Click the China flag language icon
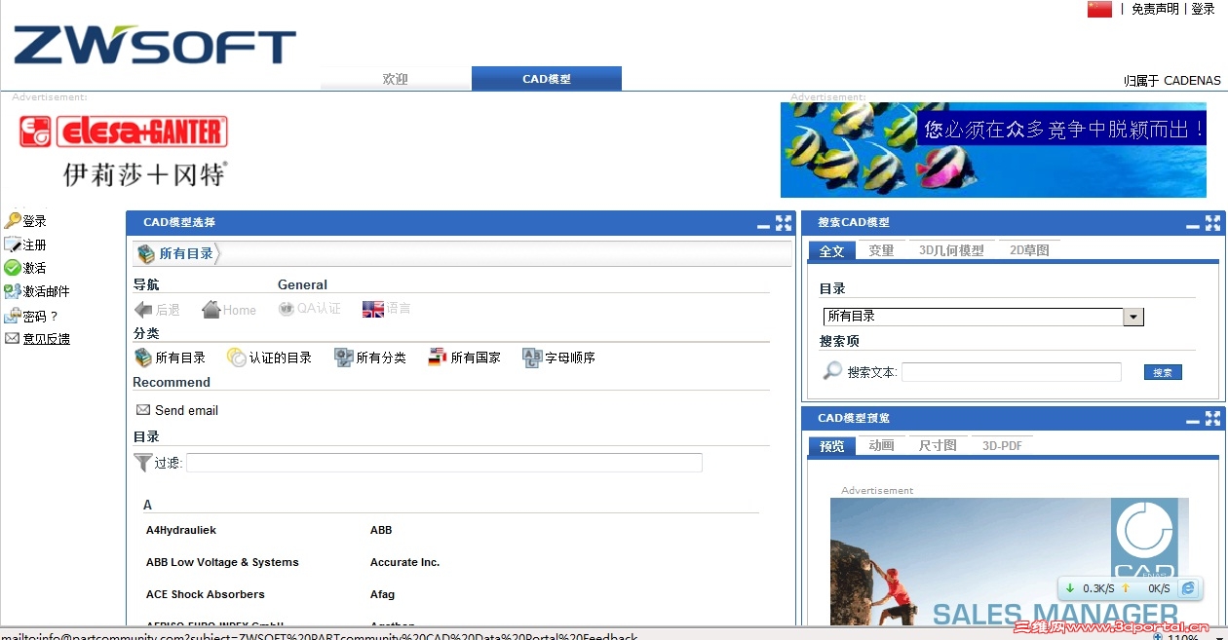This screenshot has height=640, width=1228. (x=1099, y=9)
